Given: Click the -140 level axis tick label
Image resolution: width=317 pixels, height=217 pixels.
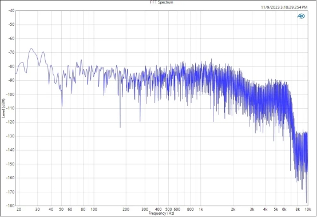Looking at the screenshot, I should 10,150.
